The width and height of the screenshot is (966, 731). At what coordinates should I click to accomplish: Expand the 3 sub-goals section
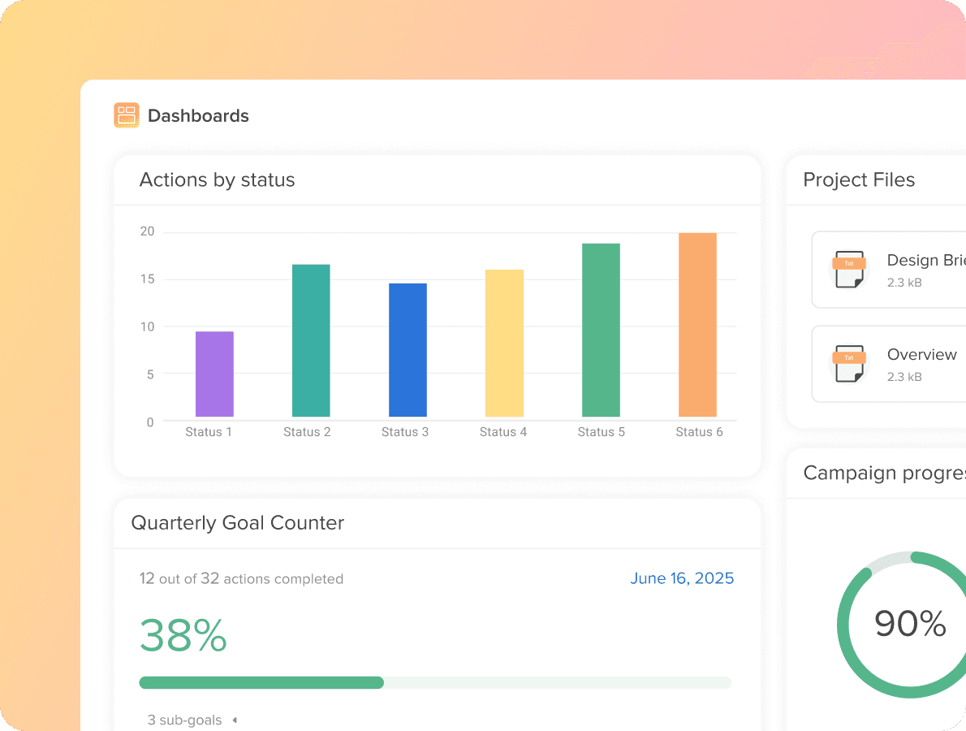(185, 720)
